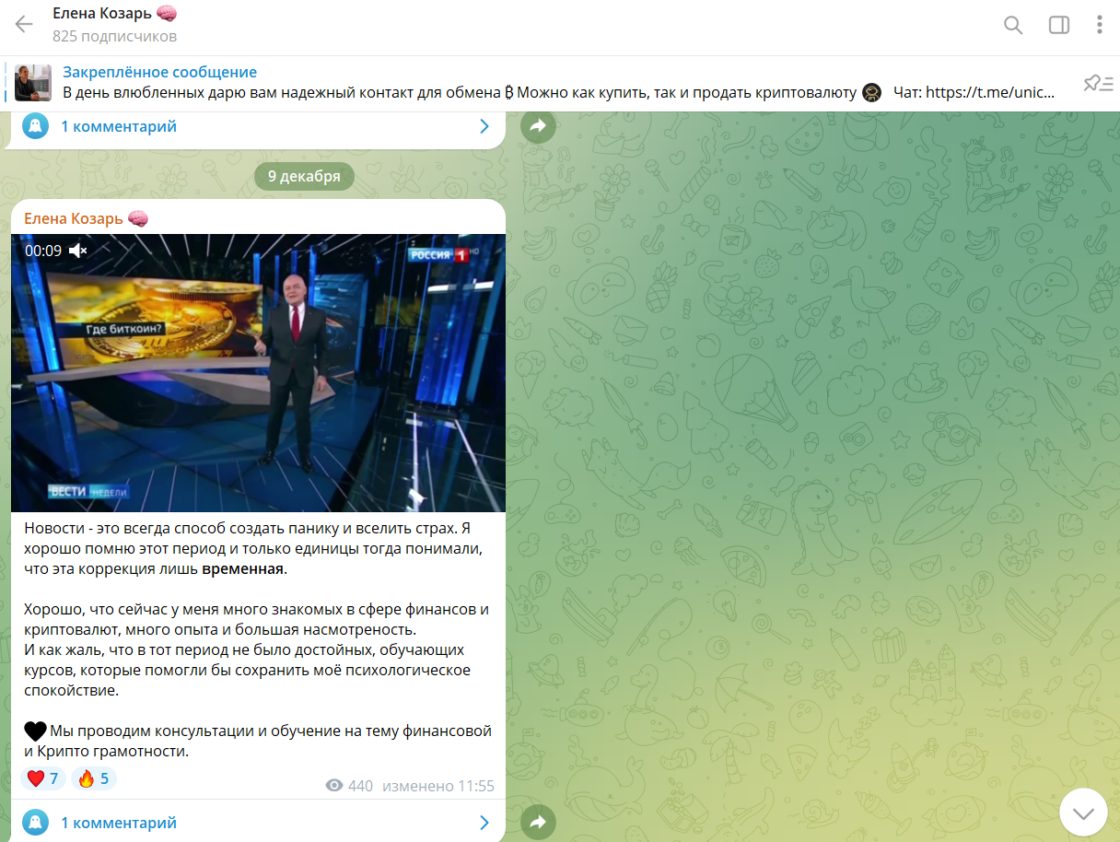Open the pinned message about Valentine's day
1120x842 pixels.
point(559,83)
